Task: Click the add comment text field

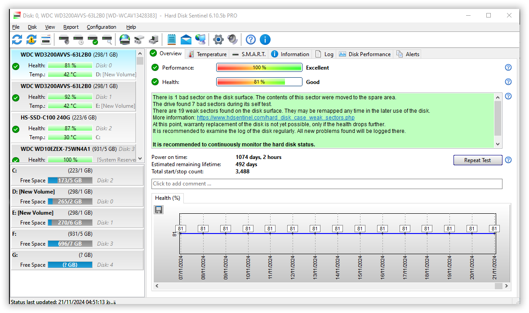Action: 326,184
